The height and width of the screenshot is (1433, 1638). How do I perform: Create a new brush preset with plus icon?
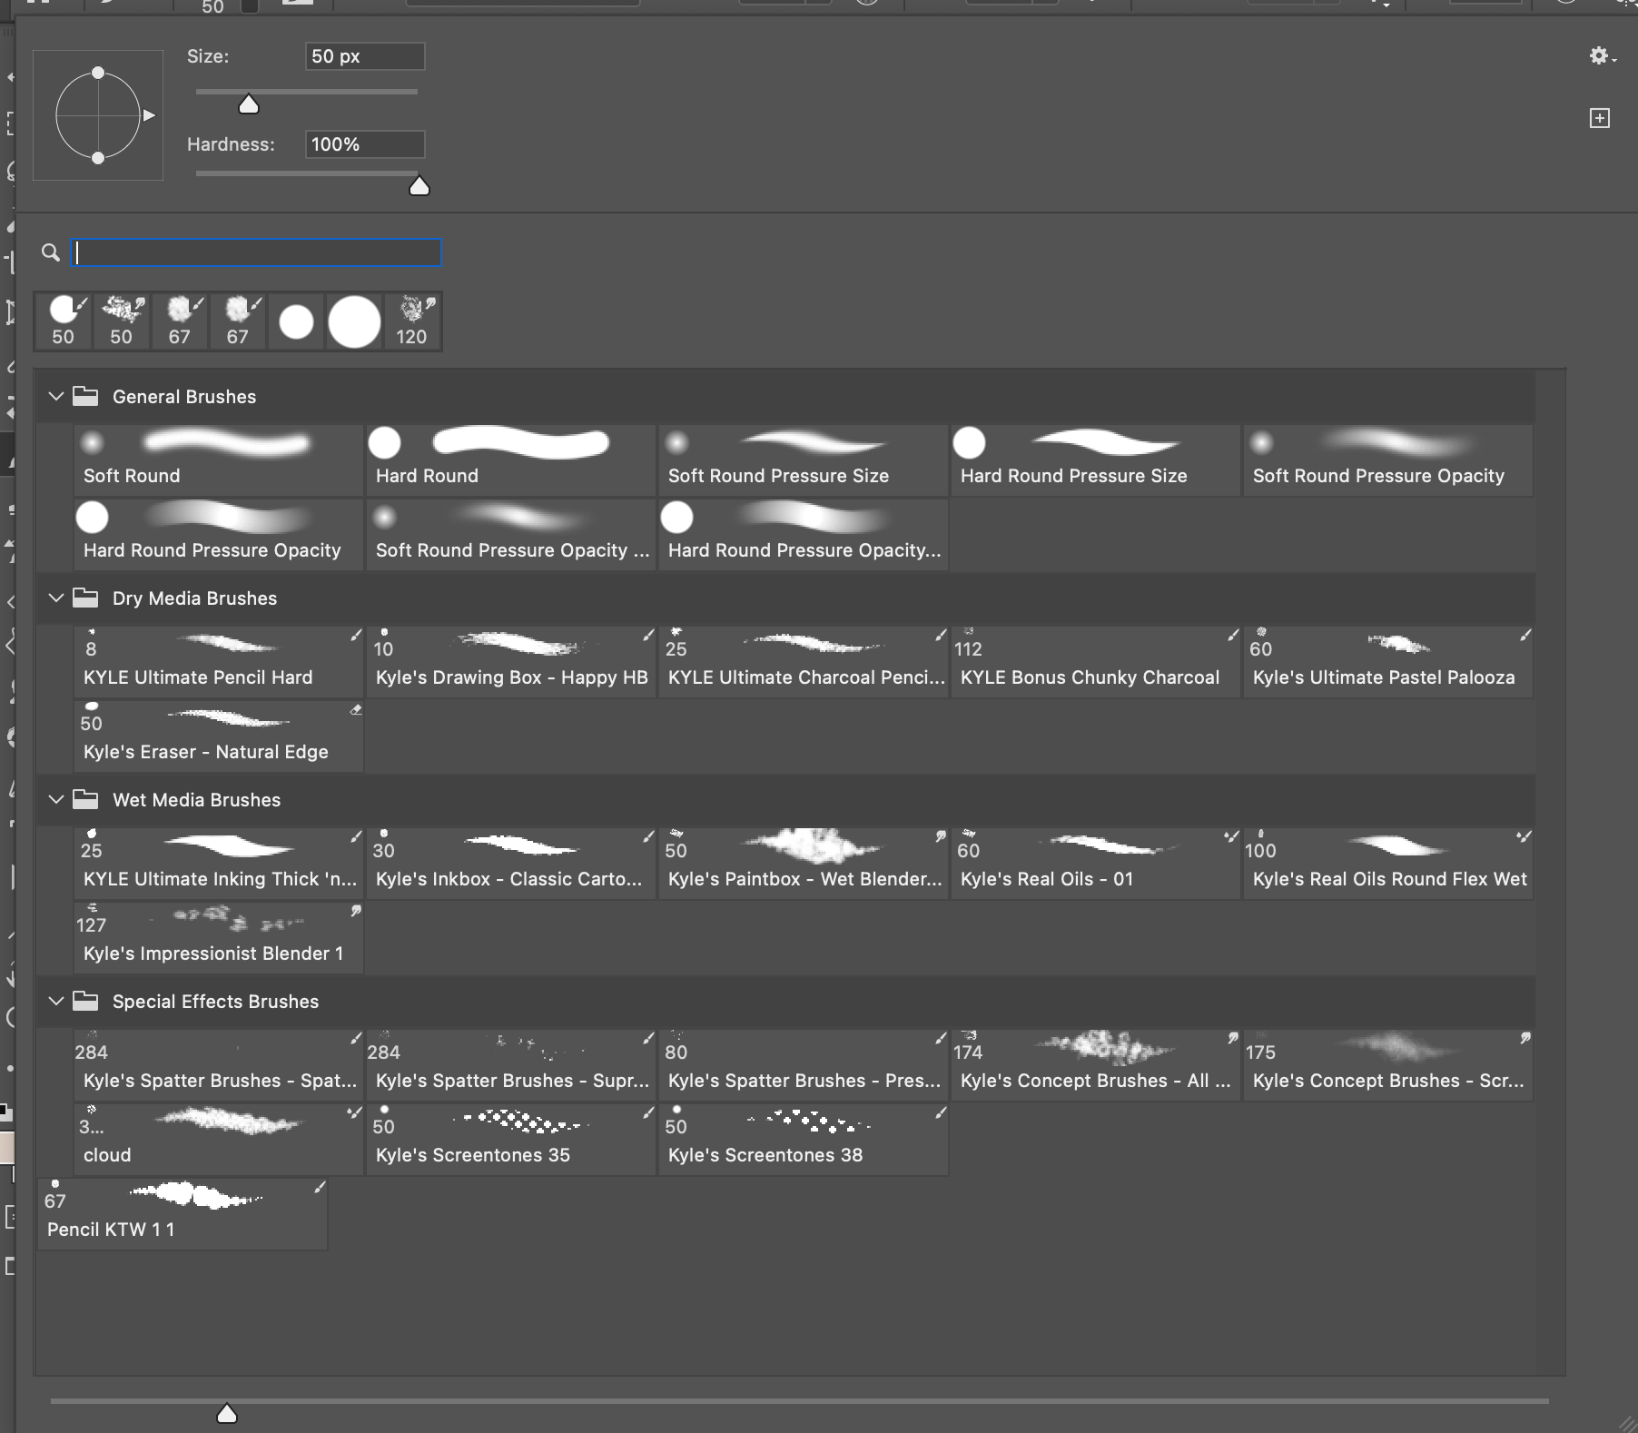(x=1601, y=117)
